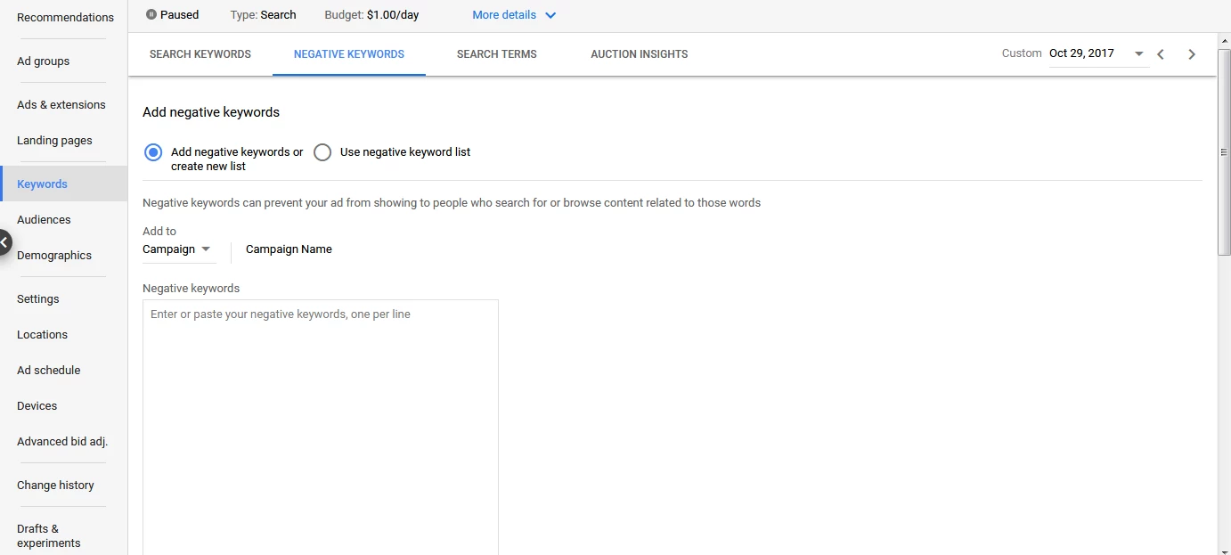1231x555 pixels.
Task: Switch to the Negative Keywords tab
Action: 349,54
